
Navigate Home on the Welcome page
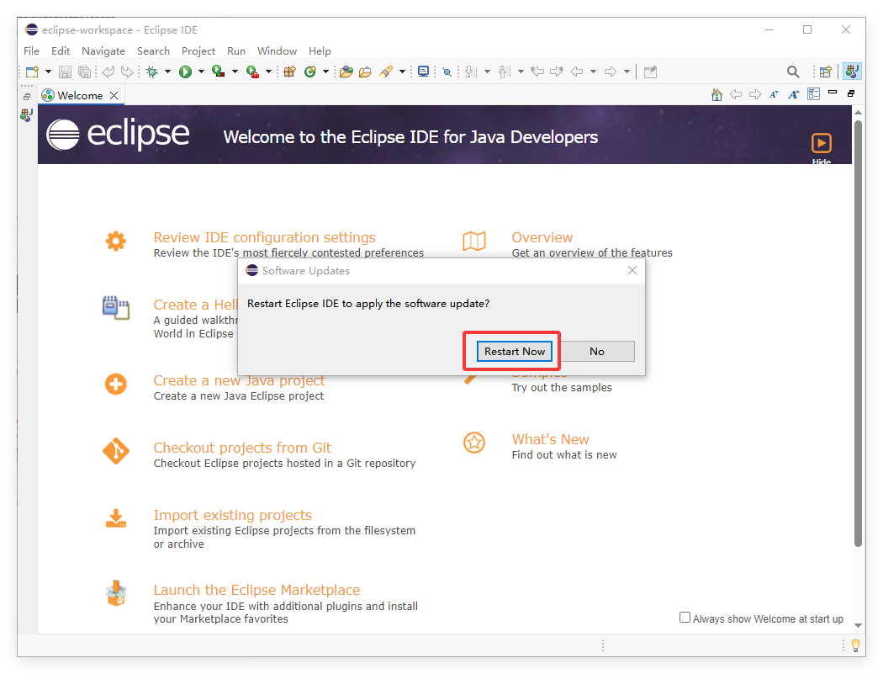(716, 95)
